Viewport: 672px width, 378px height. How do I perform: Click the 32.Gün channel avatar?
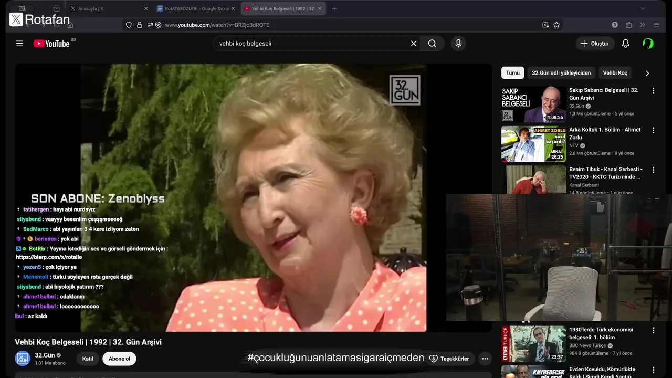point(23,359)
